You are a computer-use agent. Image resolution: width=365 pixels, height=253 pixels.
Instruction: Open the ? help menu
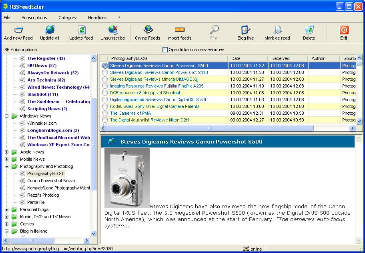[119, 18]
